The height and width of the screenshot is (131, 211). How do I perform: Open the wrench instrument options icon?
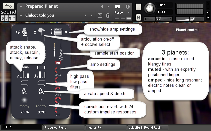(8, 6)
